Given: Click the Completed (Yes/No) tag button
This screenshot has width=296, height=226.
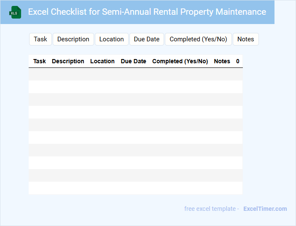Looking at the screenshot, I should click(x=198, y=39).
